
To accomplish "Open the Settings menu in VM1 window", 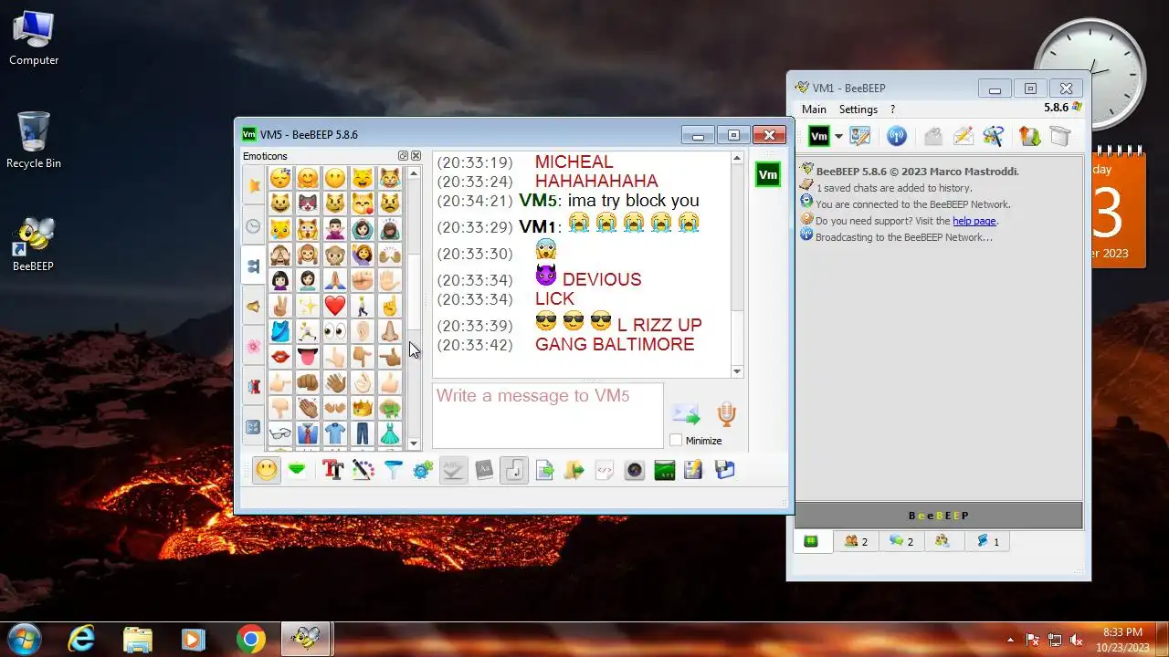I will click(x=858, y=109).
